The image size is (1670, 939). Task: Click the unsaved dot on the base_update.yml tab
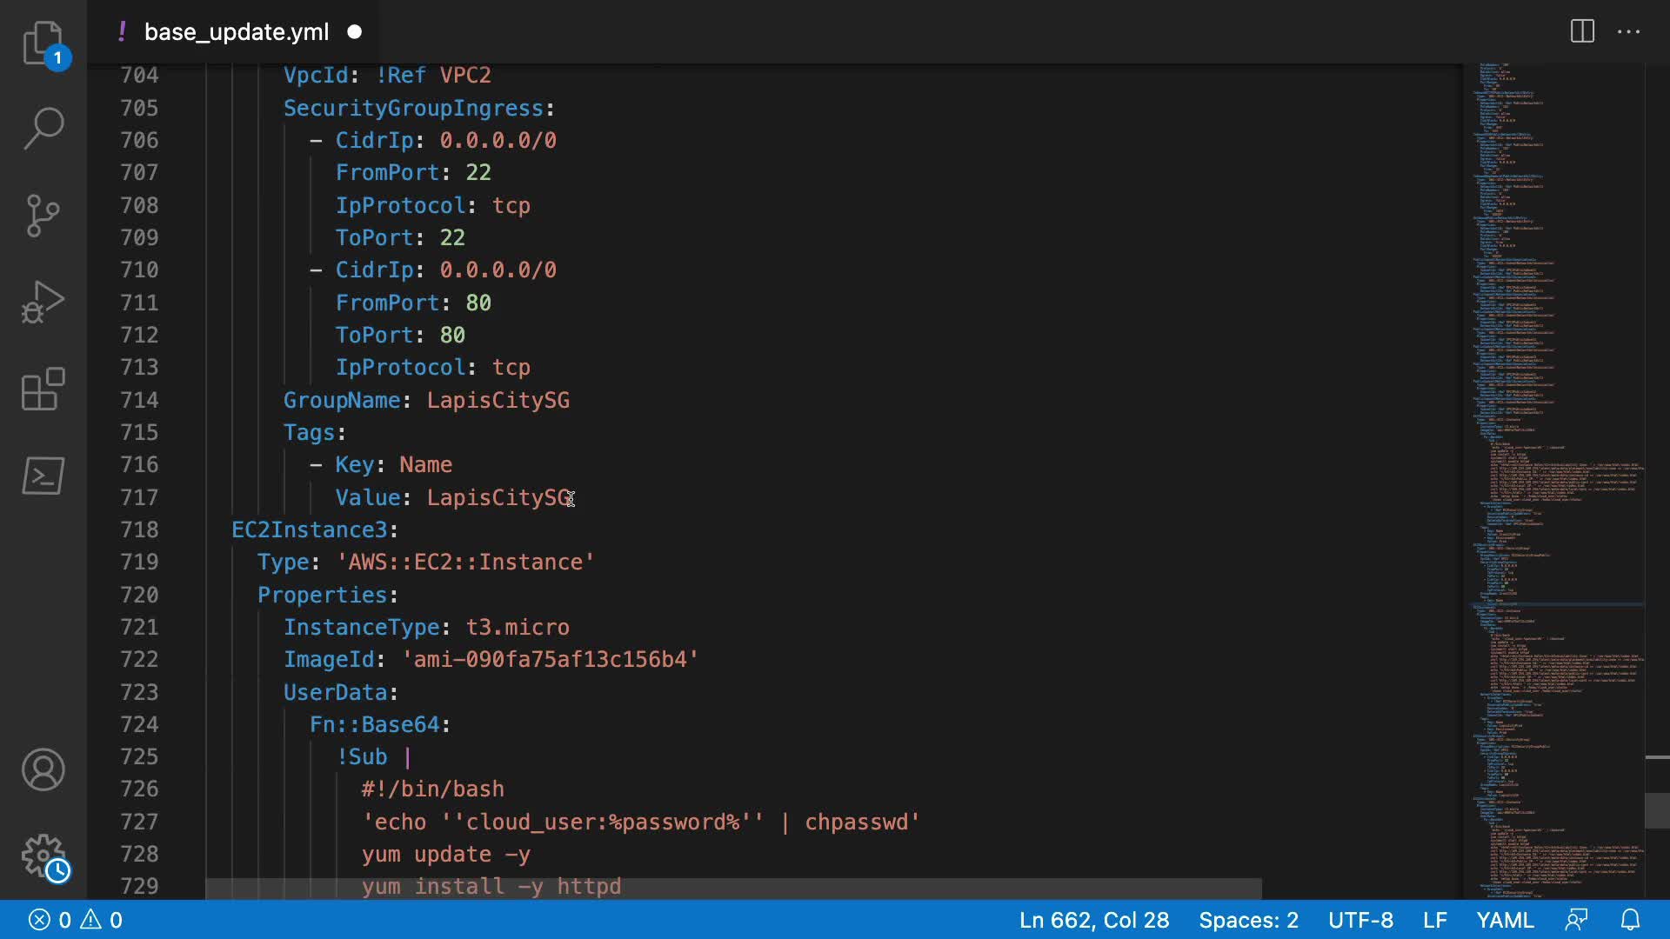coord(355,32)
